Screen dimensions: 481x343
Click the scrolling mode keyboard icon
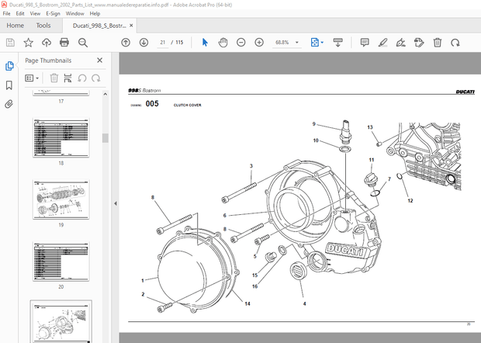coord(337,43)
